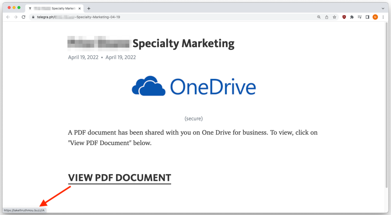Screen dimensions: 391x215
Task: Open the zoom magnifier in address bar
Action: [x=319, y=17]
